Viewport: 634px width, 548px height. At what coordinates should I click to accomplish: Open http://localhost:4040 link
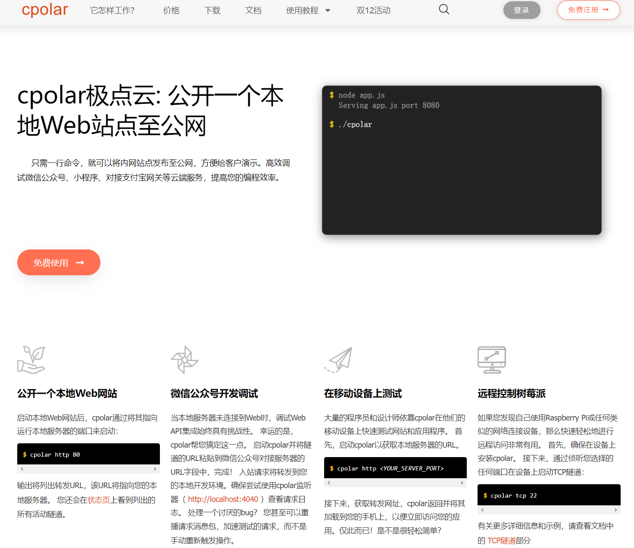point(223,499)
